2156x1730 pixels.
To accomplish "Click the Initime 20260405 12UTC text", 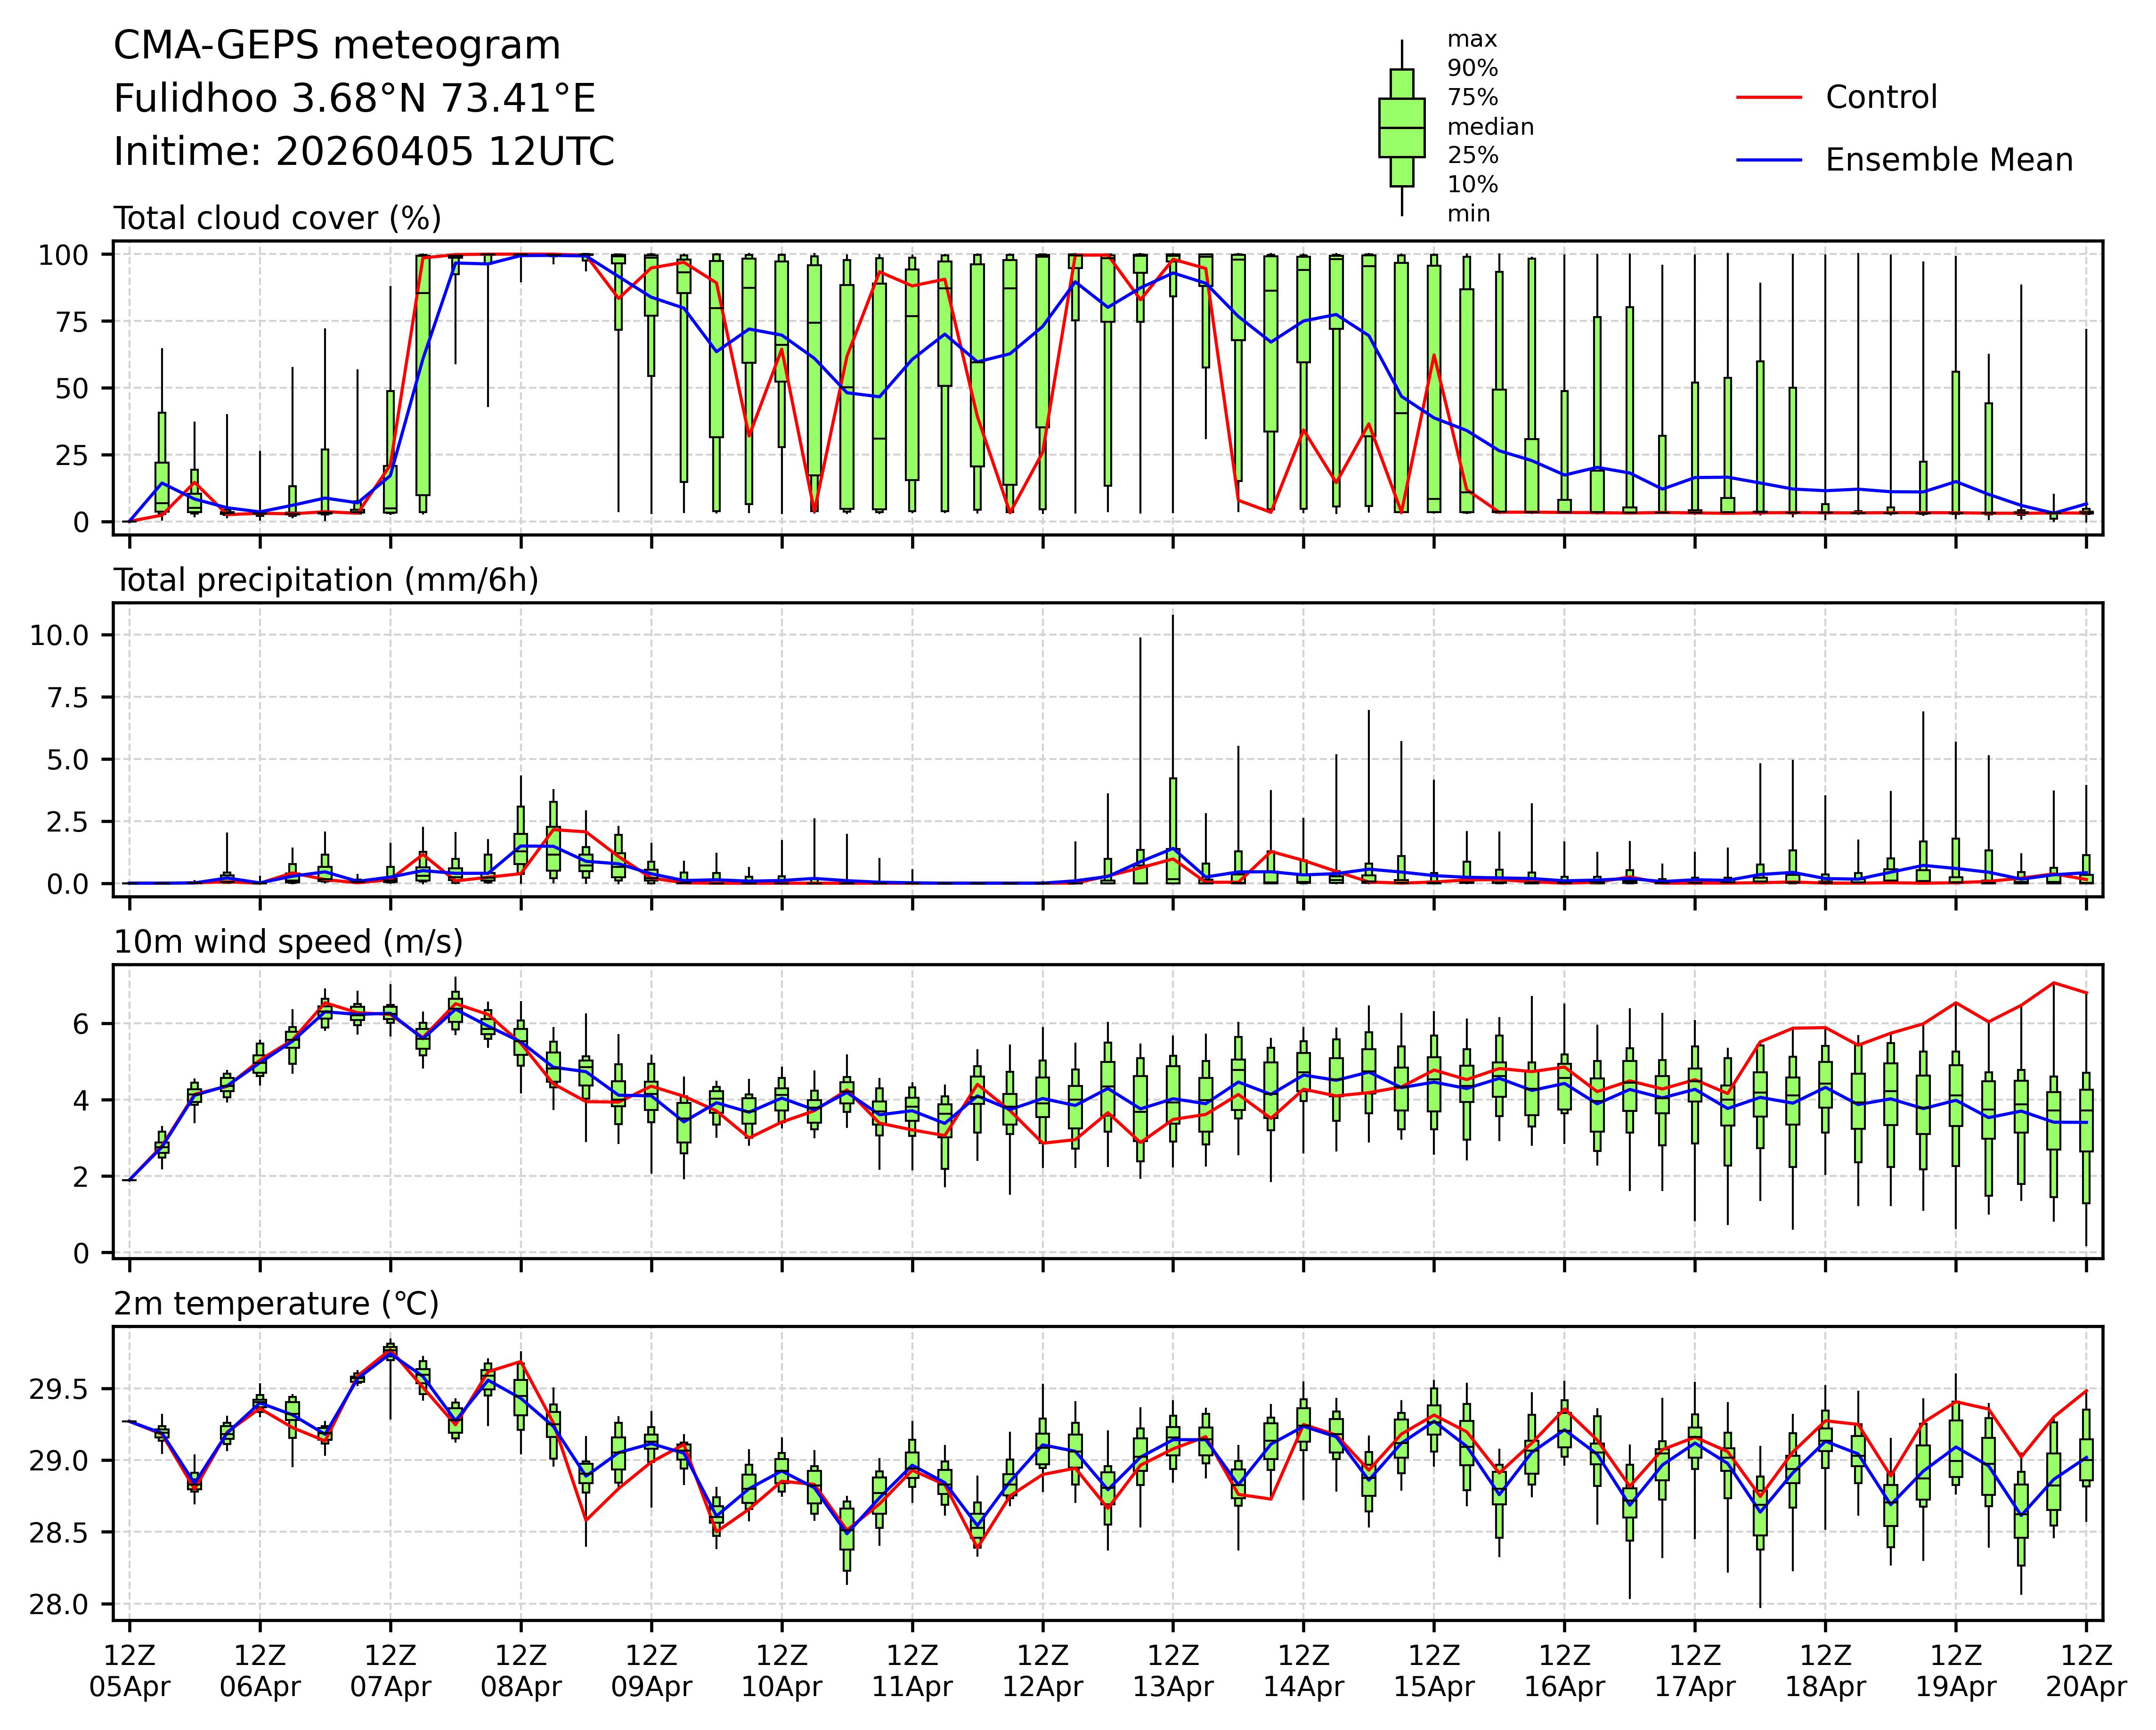I will pos(364,152).
